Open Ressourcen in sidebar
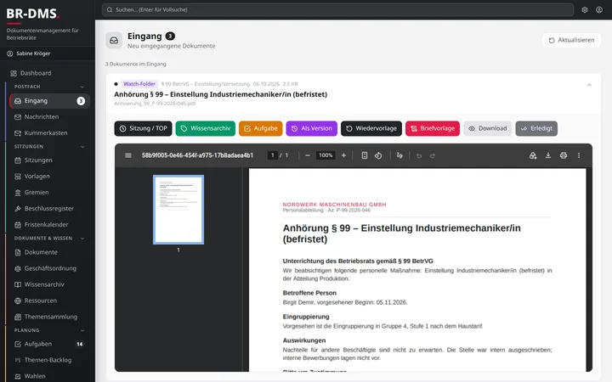 pos(49,301)
